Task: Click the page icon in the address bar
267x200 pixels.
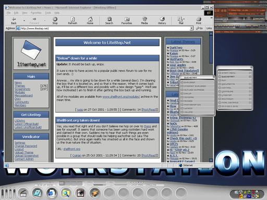Action: tap(18, 28)
